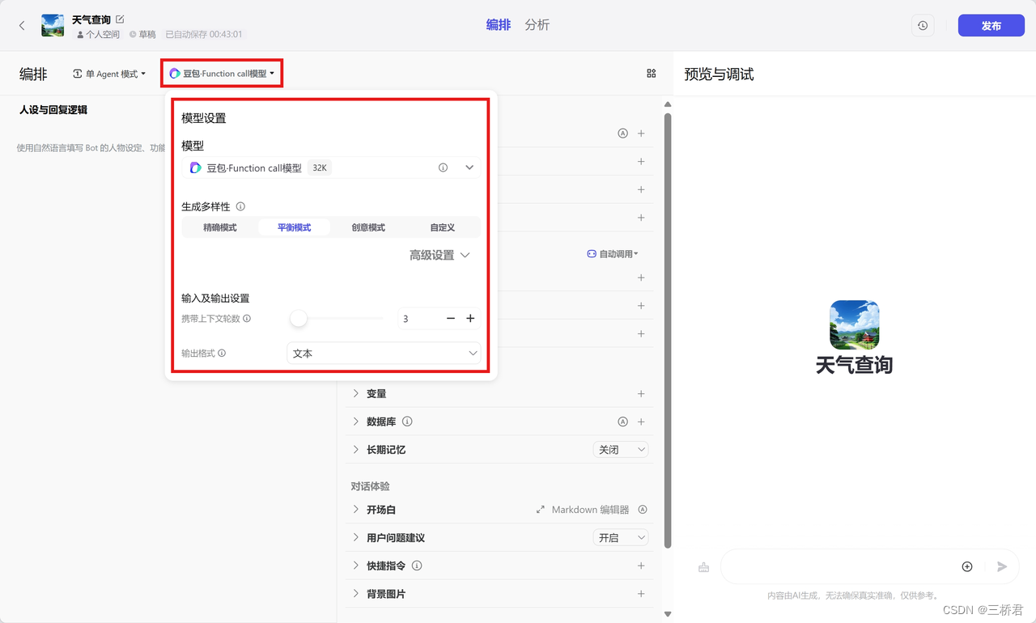Screen dimensions: 1036x623
Task: Expand the 用户问题建议 section
Action: [x=355, y=538]
